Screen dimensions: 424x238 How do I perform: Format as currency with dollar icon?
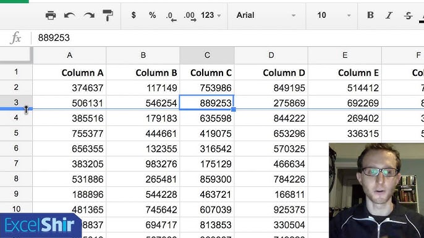coord(134,15)
